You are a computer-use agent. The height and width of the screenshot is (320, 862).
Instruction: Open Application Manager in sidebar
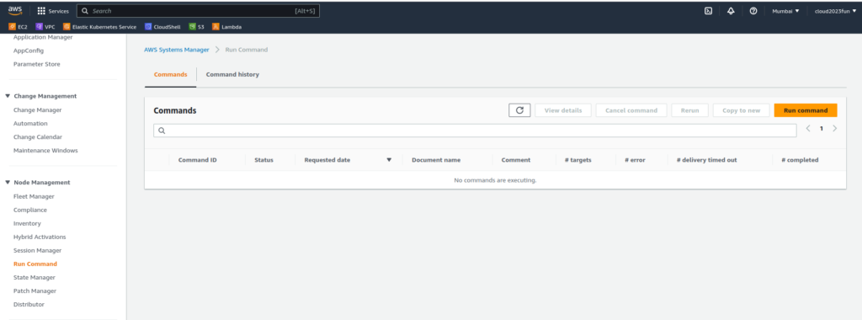(43, 37)
